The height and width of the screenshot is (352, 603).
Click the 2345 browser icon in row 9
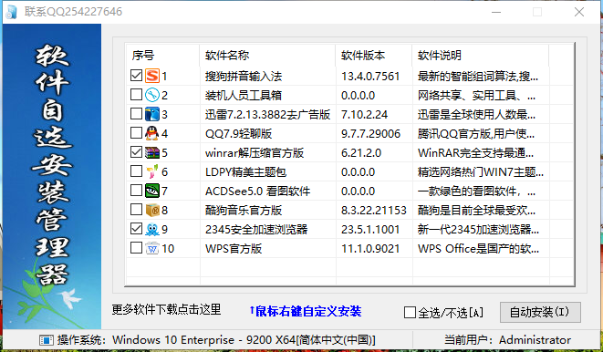152,230
